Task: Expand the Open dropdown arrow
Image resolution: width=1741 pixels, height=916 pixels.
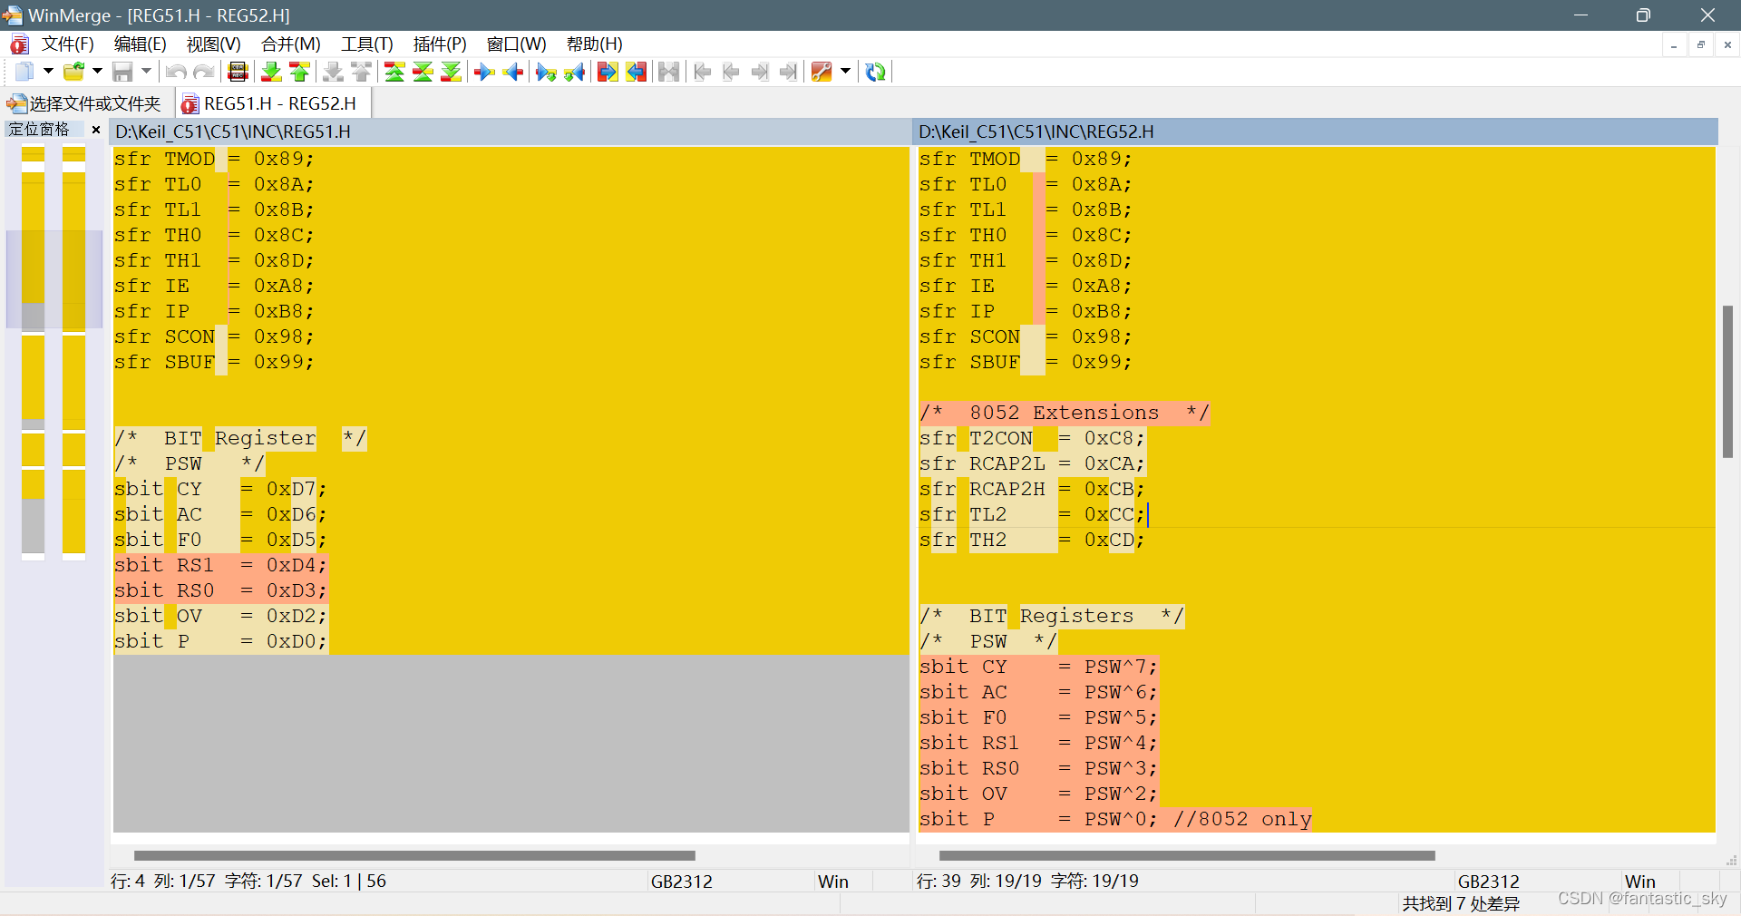Action: [x=97, y=72]
